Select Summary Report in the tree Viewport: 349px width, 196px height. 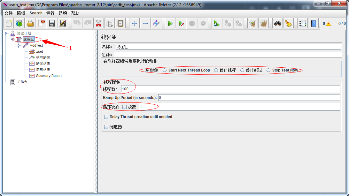[49, 76]
